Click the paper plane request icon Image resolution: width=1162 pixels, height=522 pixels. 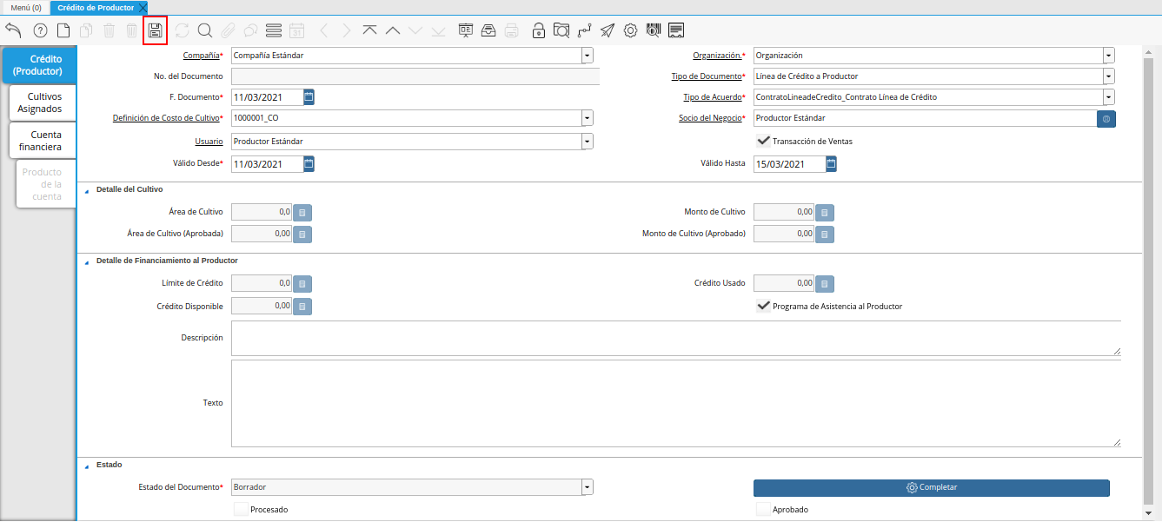click(608, 30)
